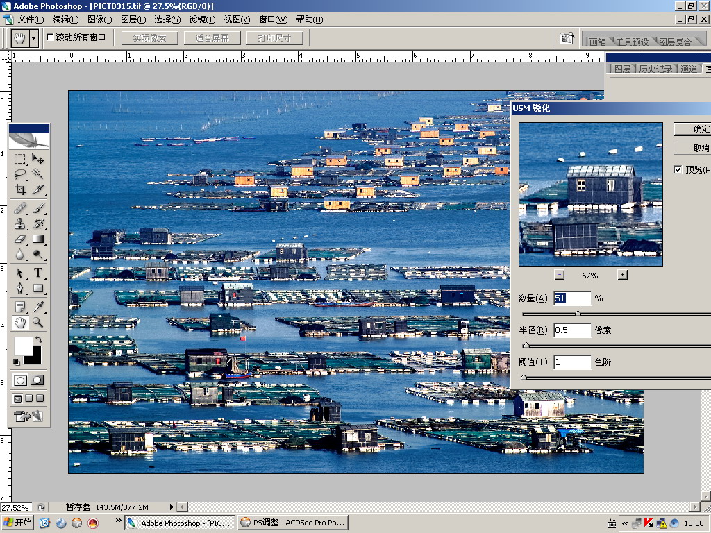The height and width of the screenshot is (533, 711).
Task: Swap foreground and background colors
Action: point(39,339)
